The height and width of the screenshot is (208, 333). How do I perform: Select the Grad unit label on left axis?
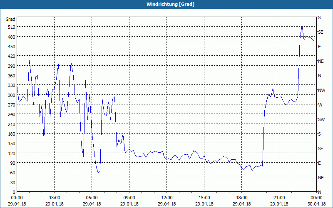point(10,19)
